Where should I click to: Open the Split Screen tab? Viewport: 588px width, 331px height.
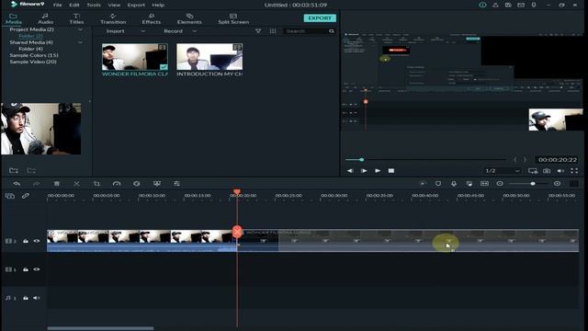pos(233,18)
